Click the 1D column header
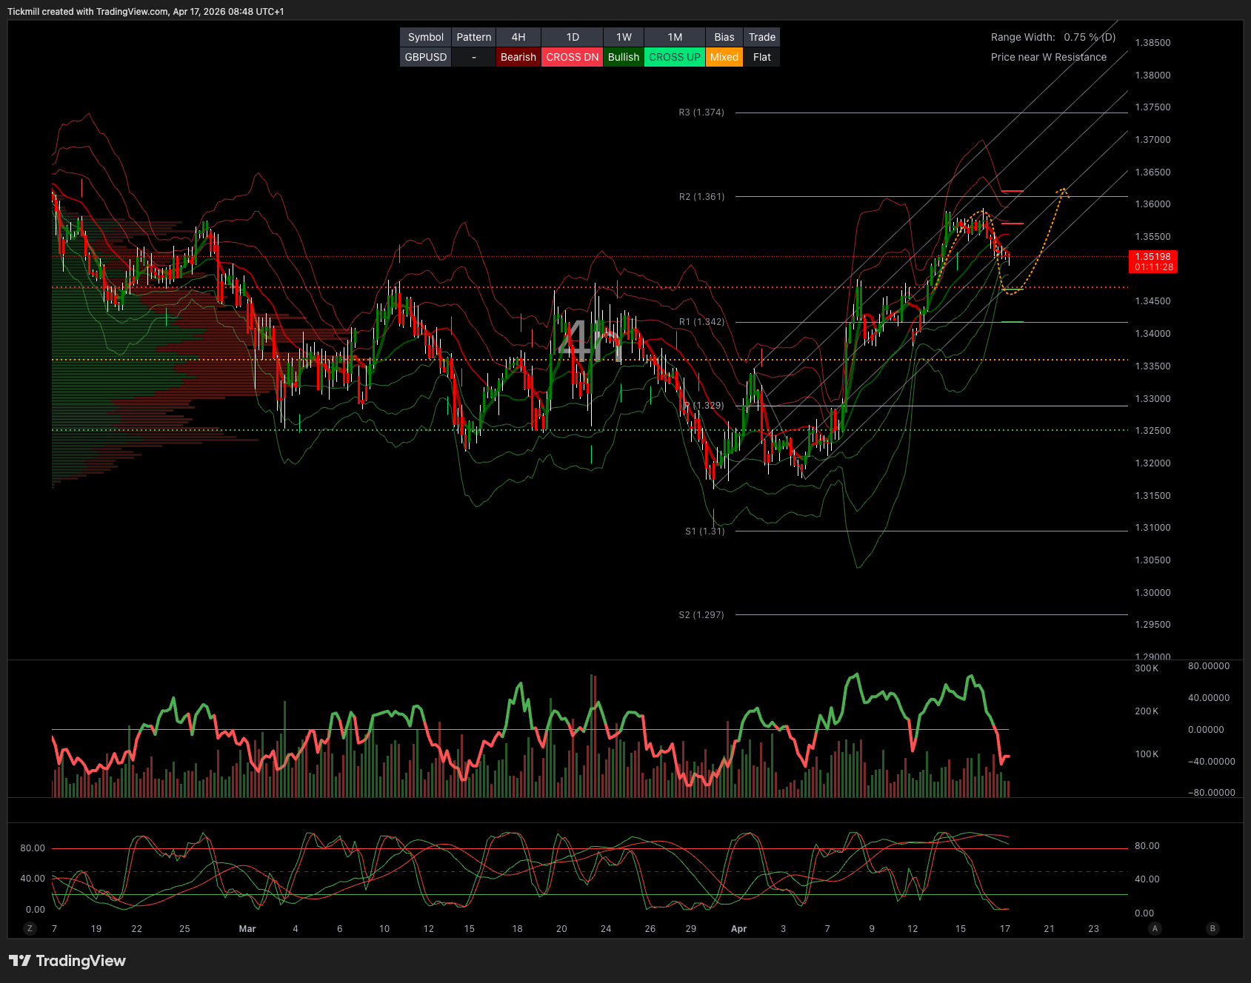Screen dimensions: 1251x983 tap(572, 37)
